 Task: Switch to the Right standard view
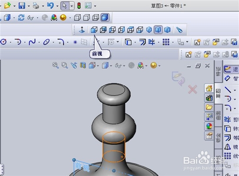(121, 29)
